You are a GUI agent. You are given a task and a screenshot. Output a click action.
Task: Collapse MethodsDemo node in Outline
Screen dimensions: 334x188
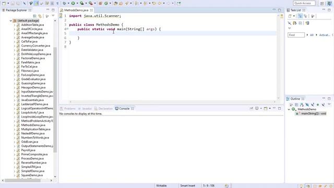[289, 109]
